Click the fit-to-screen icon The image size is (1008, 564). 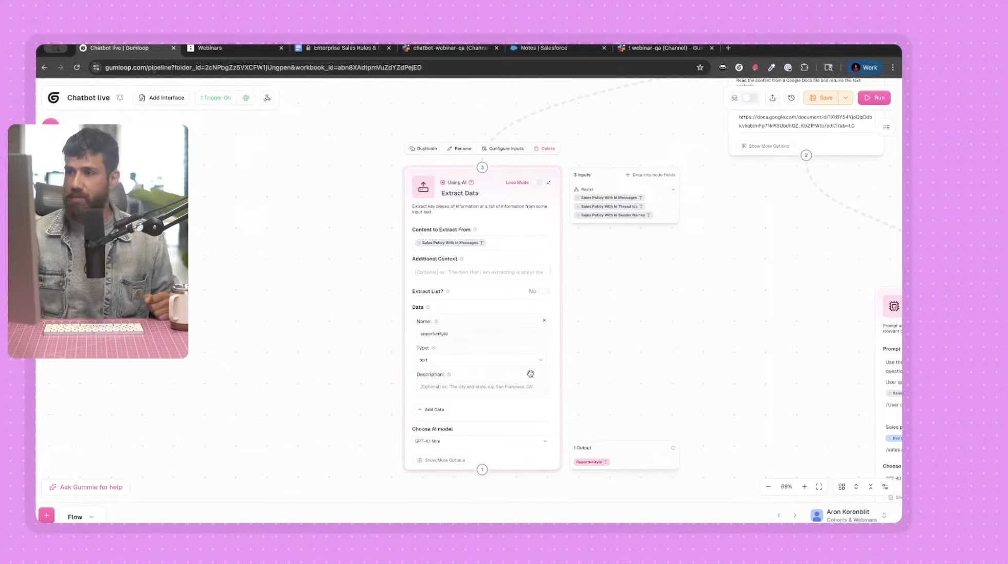pyautogui.click(x=819, y=486)
